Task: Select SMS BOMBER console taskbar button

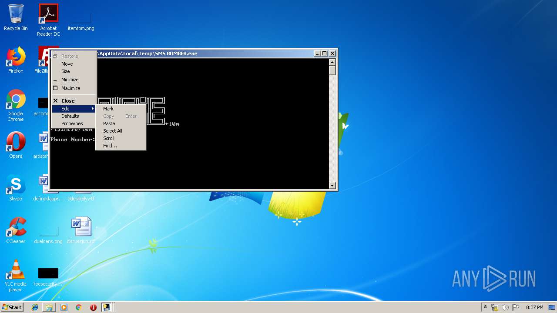Action: [107, 307]
